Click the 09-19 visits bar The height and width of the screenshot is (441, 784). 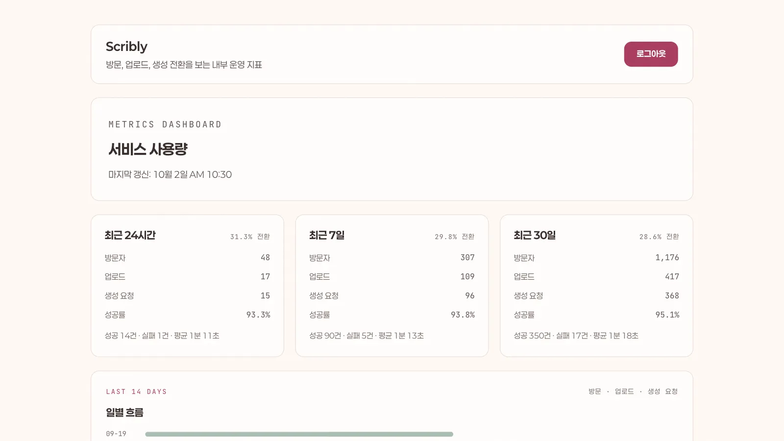[299, 434]
